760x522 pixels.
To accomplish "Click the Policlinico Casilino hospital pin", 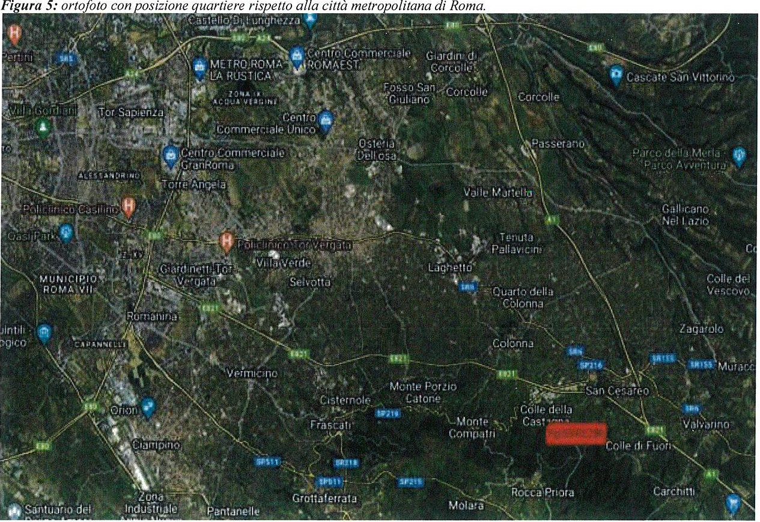I will point(128,207).
